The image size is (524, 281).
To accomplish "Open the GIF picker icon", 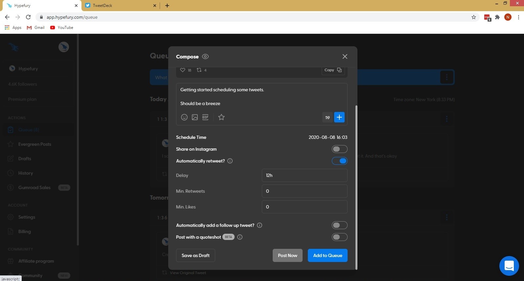I will (205, 117).
